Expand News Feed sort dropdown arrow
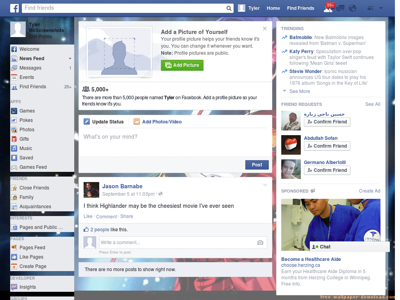 pyautogui.click(x=70, y=59)
